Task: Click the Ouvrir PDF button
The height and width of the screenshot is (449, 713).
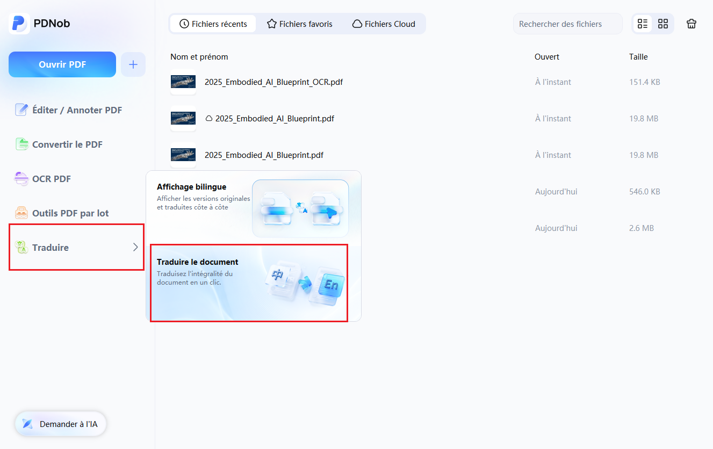Action: pyautogui.click(x=62, y=64)
